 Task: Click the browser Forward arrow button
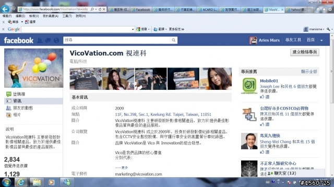(13, 9)
